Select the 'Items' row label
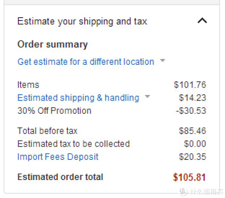This screenshot has height=198, width=225. click(28, 85)
